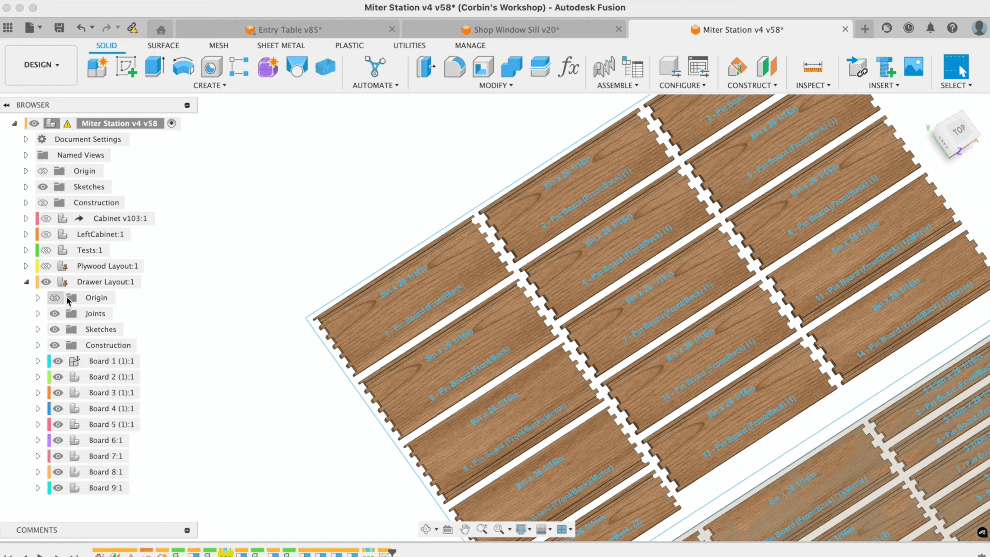The width and height of the screenshot is (990, 557).
Task: Open the Parameters fx tool
Action: (x=568, y=66)
